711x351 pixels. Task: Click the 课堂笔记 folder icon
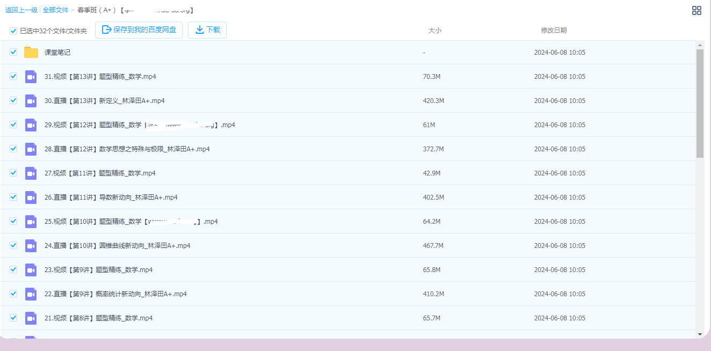(31, 53)
